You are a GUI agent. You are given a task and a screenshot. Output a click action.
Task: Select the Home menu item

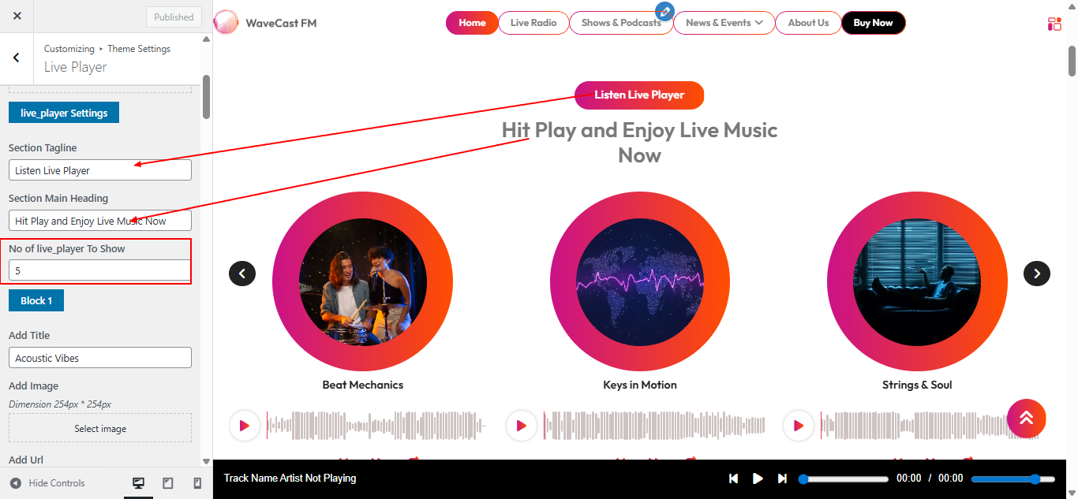pyautogui.click(x=471, y=23)
